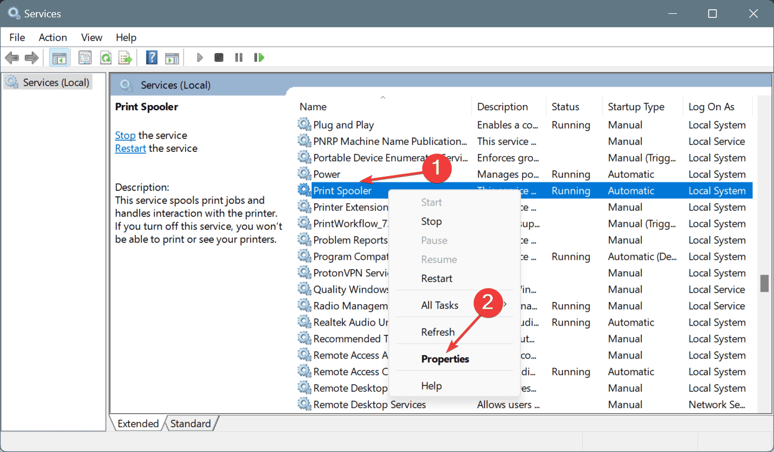This screenshot has height=452, width=774.
Task: Click the gear icon beside ProtonVPN Service
Action: 304,272
